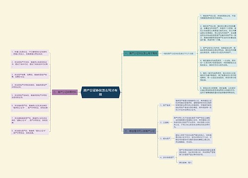This screenshot has width=248, height=178.
Task: Click the description box beside 1、房产继承
Action: point(193,105)
